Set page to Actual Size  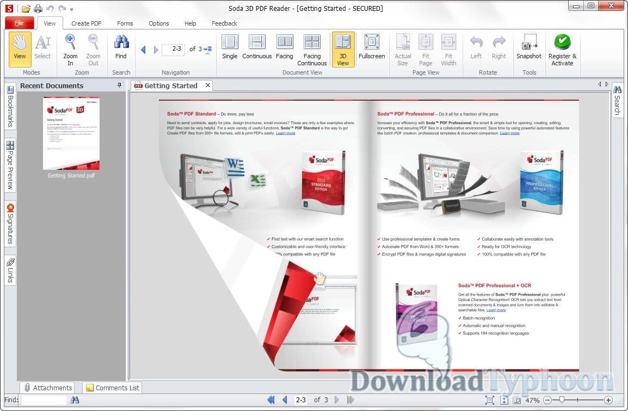[403, 50]
